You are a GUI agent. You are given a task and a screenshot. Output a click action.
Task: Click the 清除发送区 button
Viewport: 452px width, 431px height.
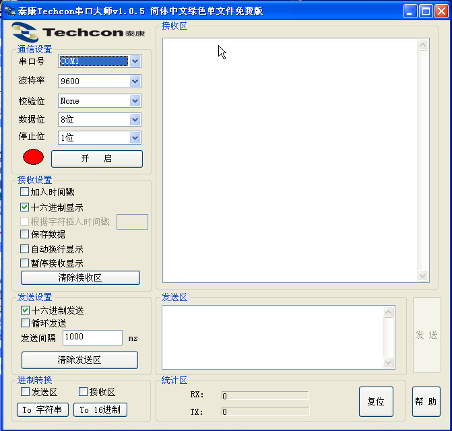(x=80, y=360)
